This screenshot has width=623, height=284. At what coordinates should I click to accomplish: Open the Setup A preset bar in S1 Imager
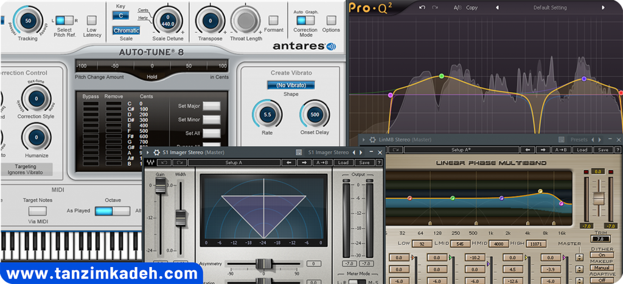coord(234,163)
